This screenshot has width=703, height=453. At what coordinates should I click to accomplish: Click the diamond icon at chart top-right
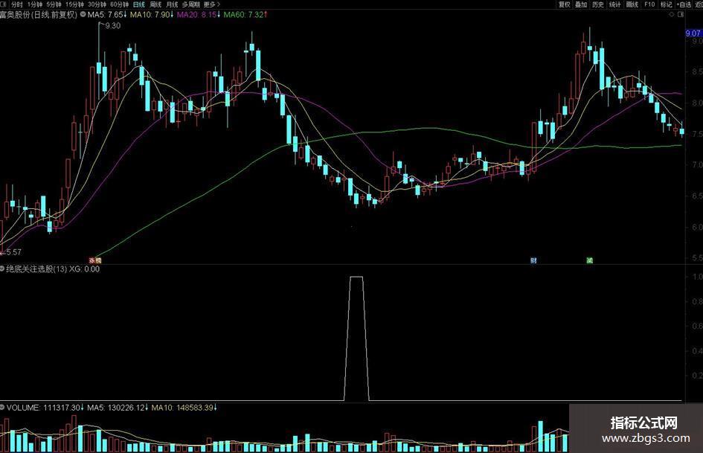(672, 14)
